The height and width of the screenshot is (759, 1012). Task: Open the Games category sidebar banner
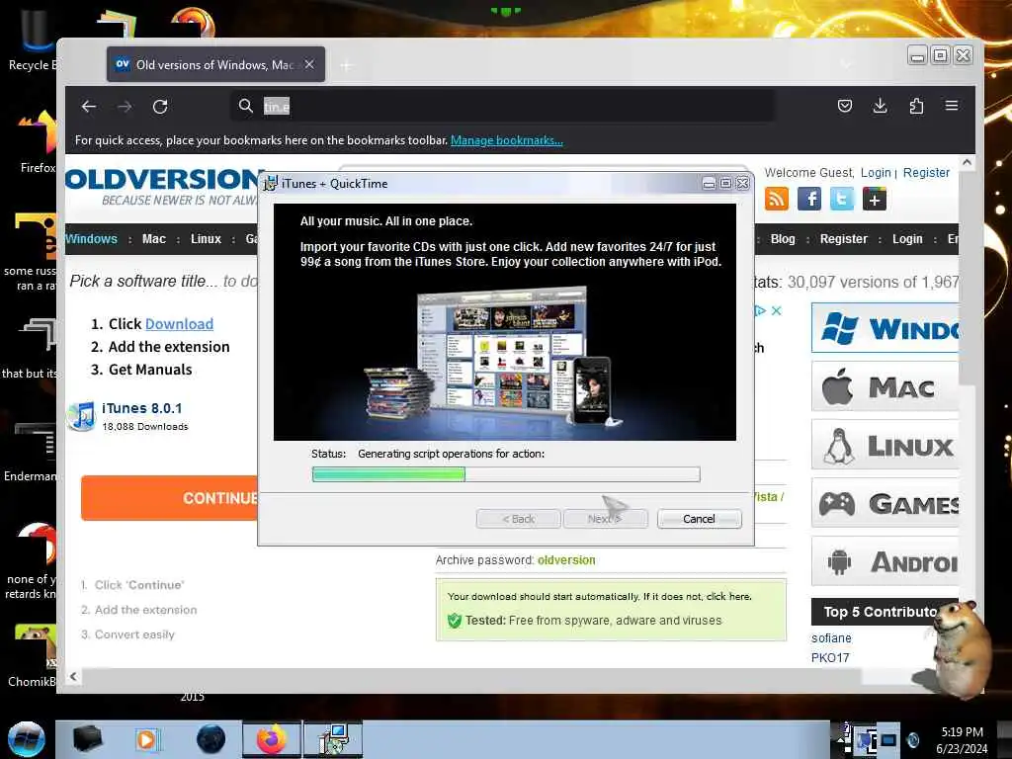click(x=885, y=503)
